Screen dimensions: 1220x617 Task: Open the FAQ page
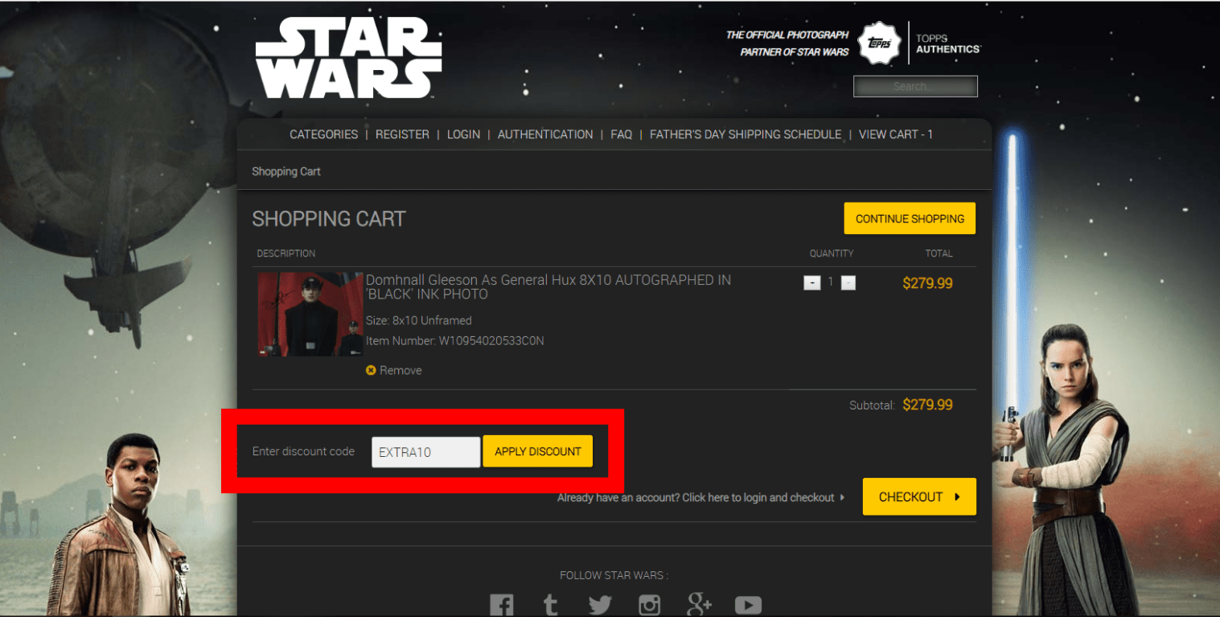click(x=621, y=134)
